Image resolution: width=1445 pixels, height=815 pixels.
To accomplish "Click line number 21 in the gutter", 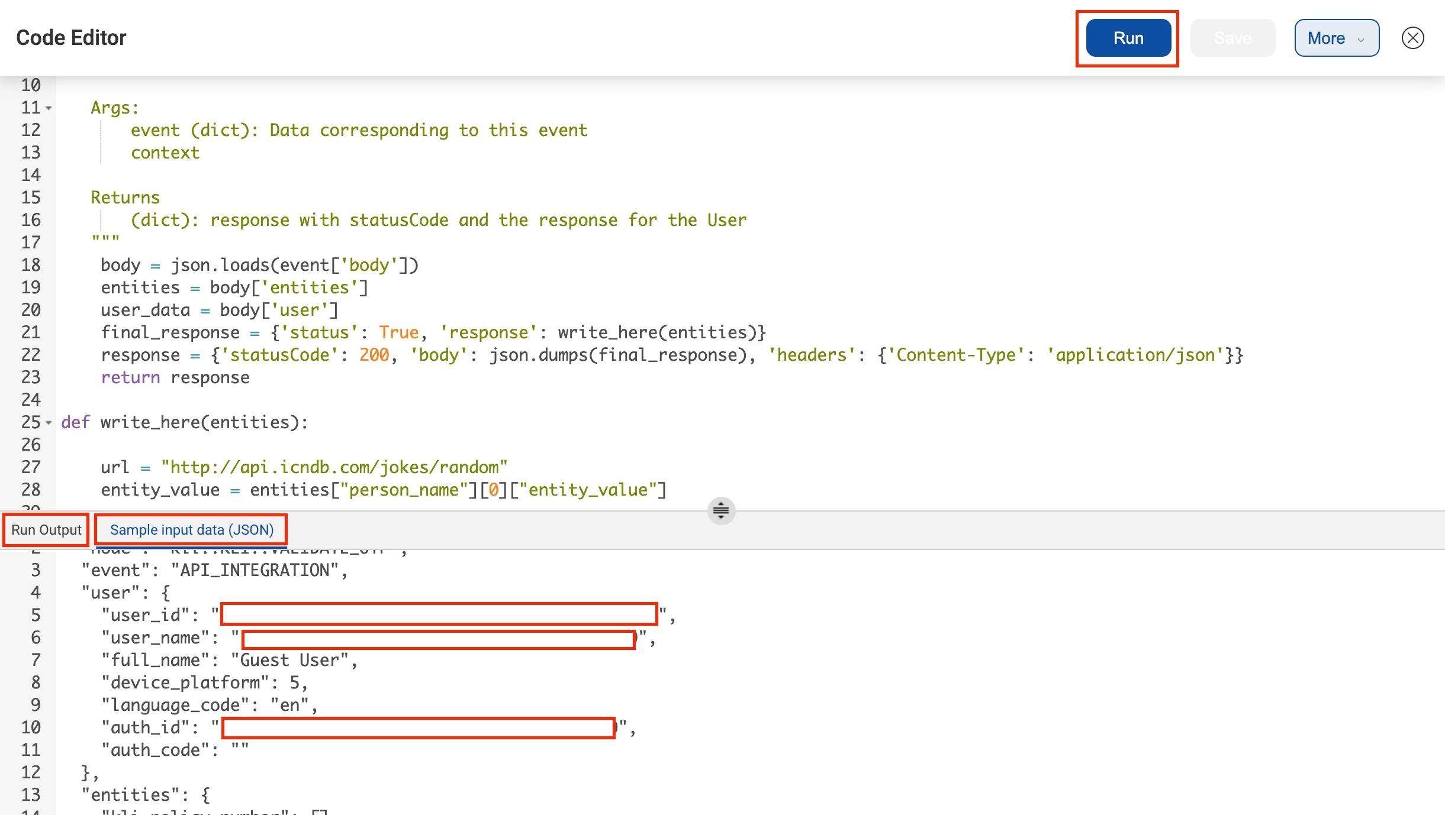I will [31, 332].
